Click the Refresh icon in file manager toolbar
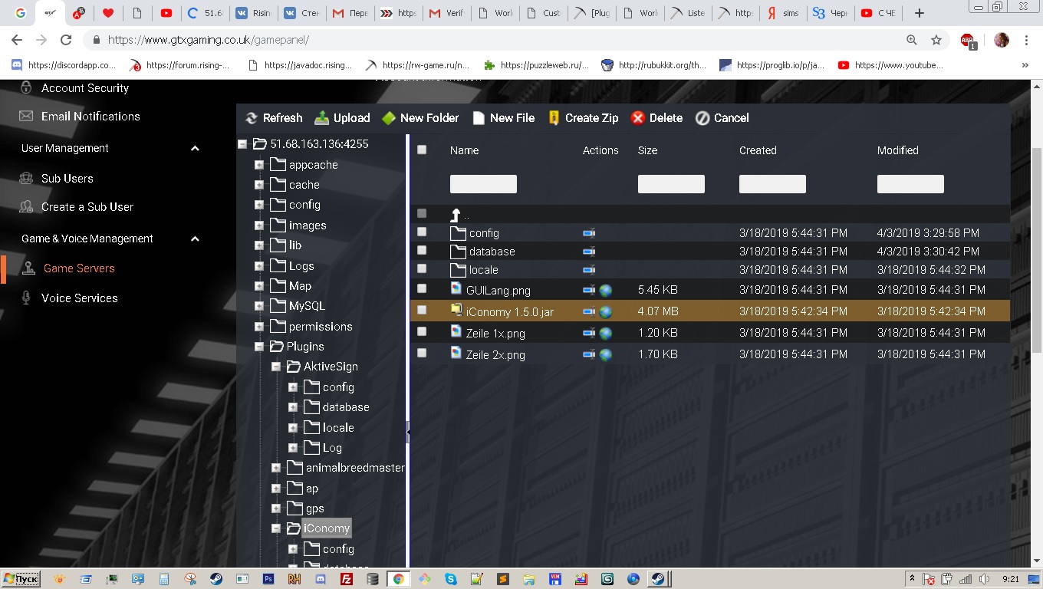The width and height of the screenshot is (1043, 589). pos(252,118)
